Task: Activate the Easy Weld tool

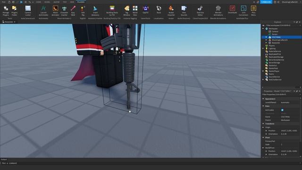Action: (x=73, y=11)
